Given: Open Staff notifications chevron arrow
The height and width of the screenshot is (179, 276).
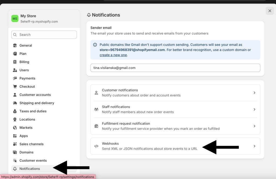Looking at the screenshot, I should click(254, 109).
